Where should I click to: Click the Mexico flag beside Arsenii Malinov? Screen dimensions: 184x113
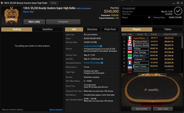click(130, 38)
